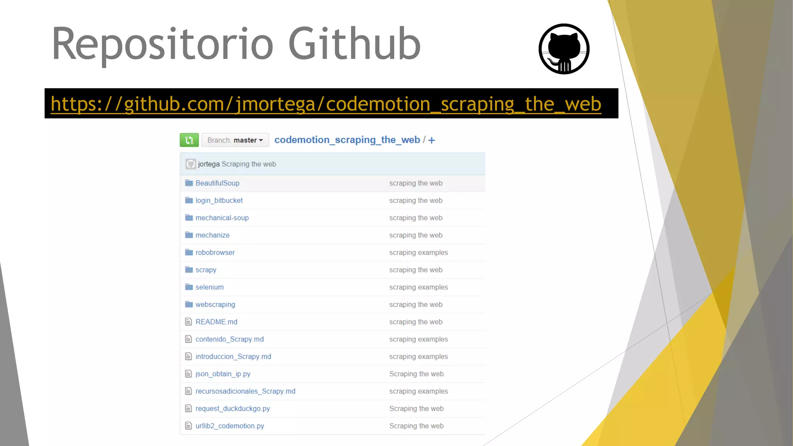The width and height of the screenshot is (793, 446).
Task: Open the codemotion_scraping_the_web GitHub URL link
Action: (x=326, y=104)
